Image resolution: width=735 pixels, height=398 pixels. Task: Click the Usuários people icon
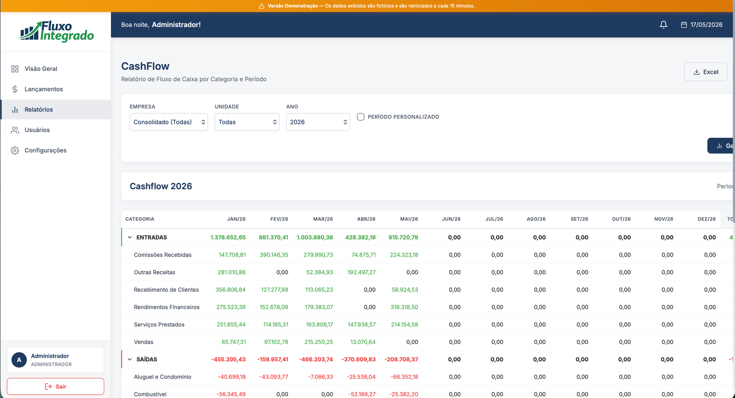pos(15,130)
